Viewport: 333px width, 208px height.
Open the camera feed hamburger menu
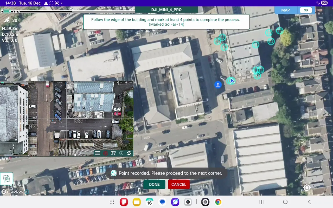coord(98,153)
